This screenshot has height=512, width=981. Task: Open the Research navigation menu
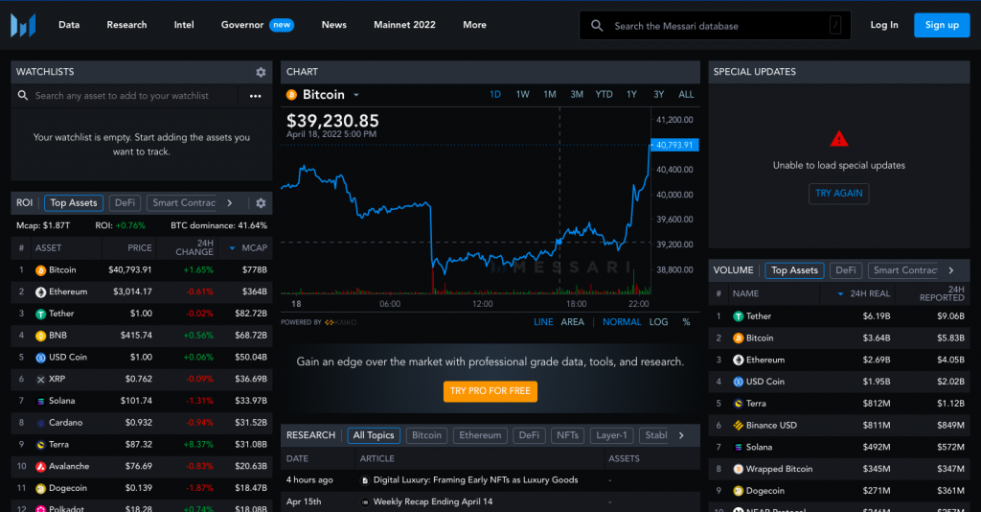point(126,25)
